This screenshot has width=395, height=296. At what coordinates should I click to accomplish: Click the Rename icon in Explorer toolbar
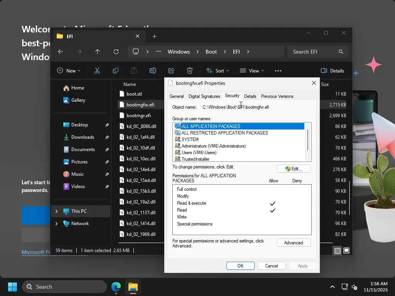pos(153,71)
